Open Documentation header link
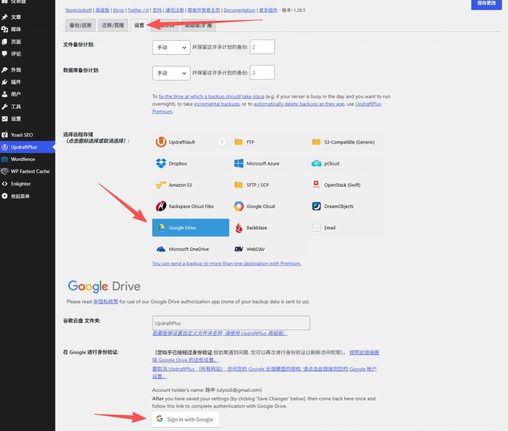The image size is (508, 431). point(240,10)
